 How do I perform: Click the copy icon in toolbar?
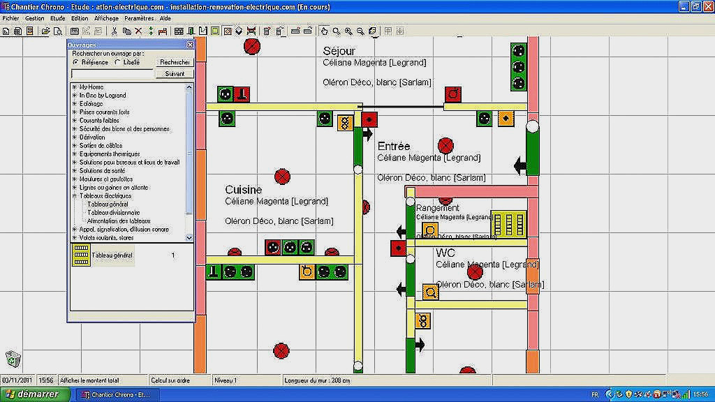[x=126, y=31]
